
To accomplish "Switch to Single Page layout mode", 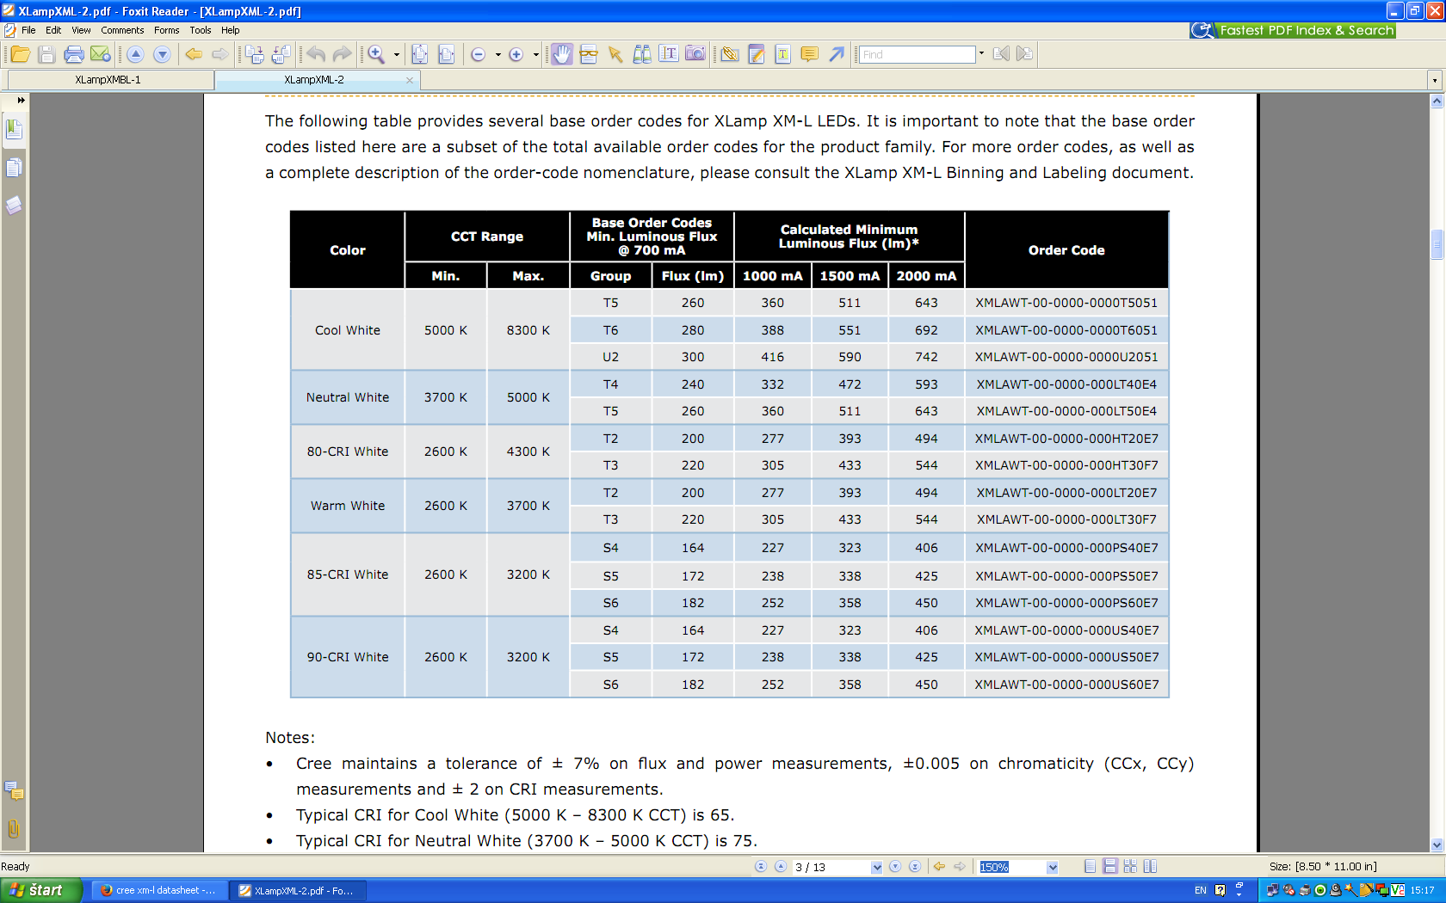I will click(x=1091, y=867).
